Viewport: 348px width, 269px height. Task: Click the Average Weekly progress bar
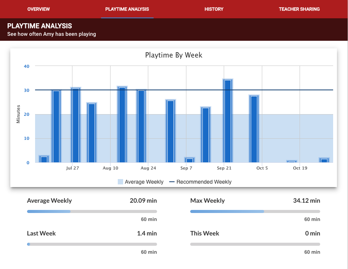(92, 211)
